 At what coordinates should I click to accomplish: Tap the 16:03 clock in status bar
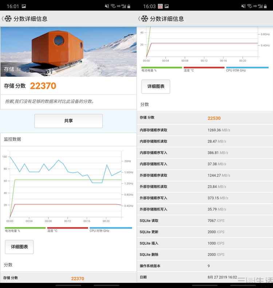149,7
